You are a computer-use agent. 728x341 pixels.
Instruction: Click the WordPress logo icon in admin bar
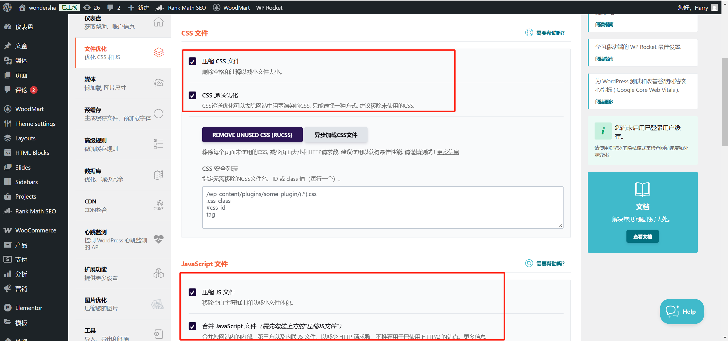pyautogui.click(x=7, y=7)
